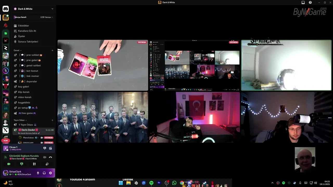Deafen with headphones icon
Image resolution: width=333 pixels, height=187 pixels.
(44, 173)
